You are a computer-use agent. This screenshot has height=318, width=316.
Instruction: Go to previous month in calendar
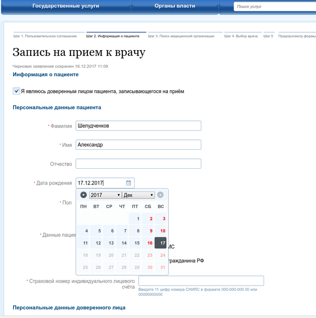pos(83,195)
